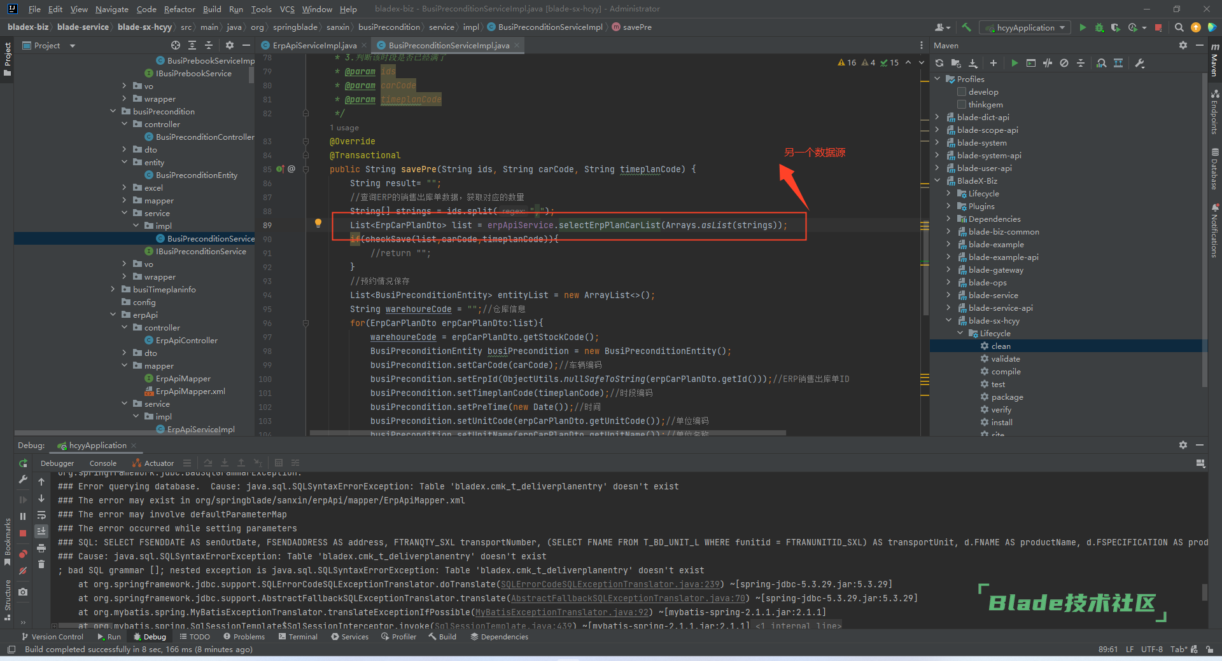Click UTF-8 encoding in status bar
Image resolution: width=1222 pixels, height=661 pixels.
coord(1151,650)
